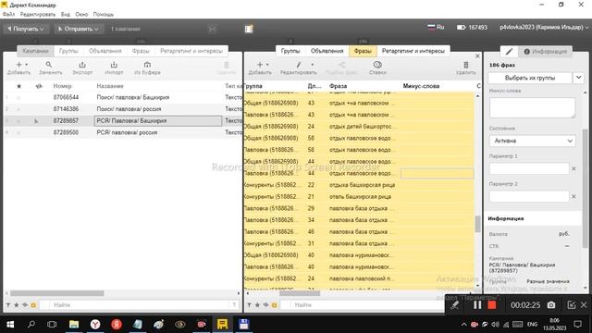Click the Минус-слова text box
592x333 pixels.
coord(533,107)
